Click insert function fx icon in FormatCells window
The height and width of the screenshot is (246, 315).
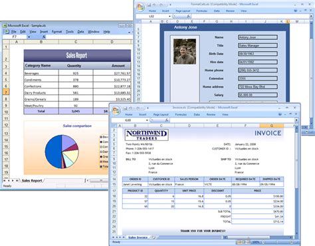click(x=189, y=16)
